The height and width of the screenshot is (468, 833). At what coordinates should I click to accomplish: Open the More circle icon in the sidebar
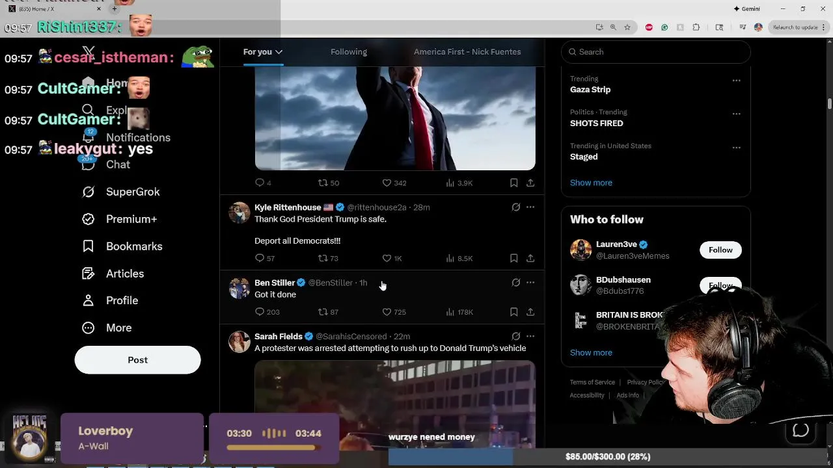89,328
